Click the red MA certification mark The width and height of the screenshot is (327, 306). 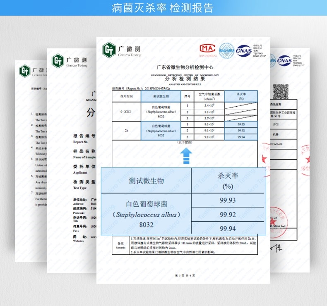[208, 50]
